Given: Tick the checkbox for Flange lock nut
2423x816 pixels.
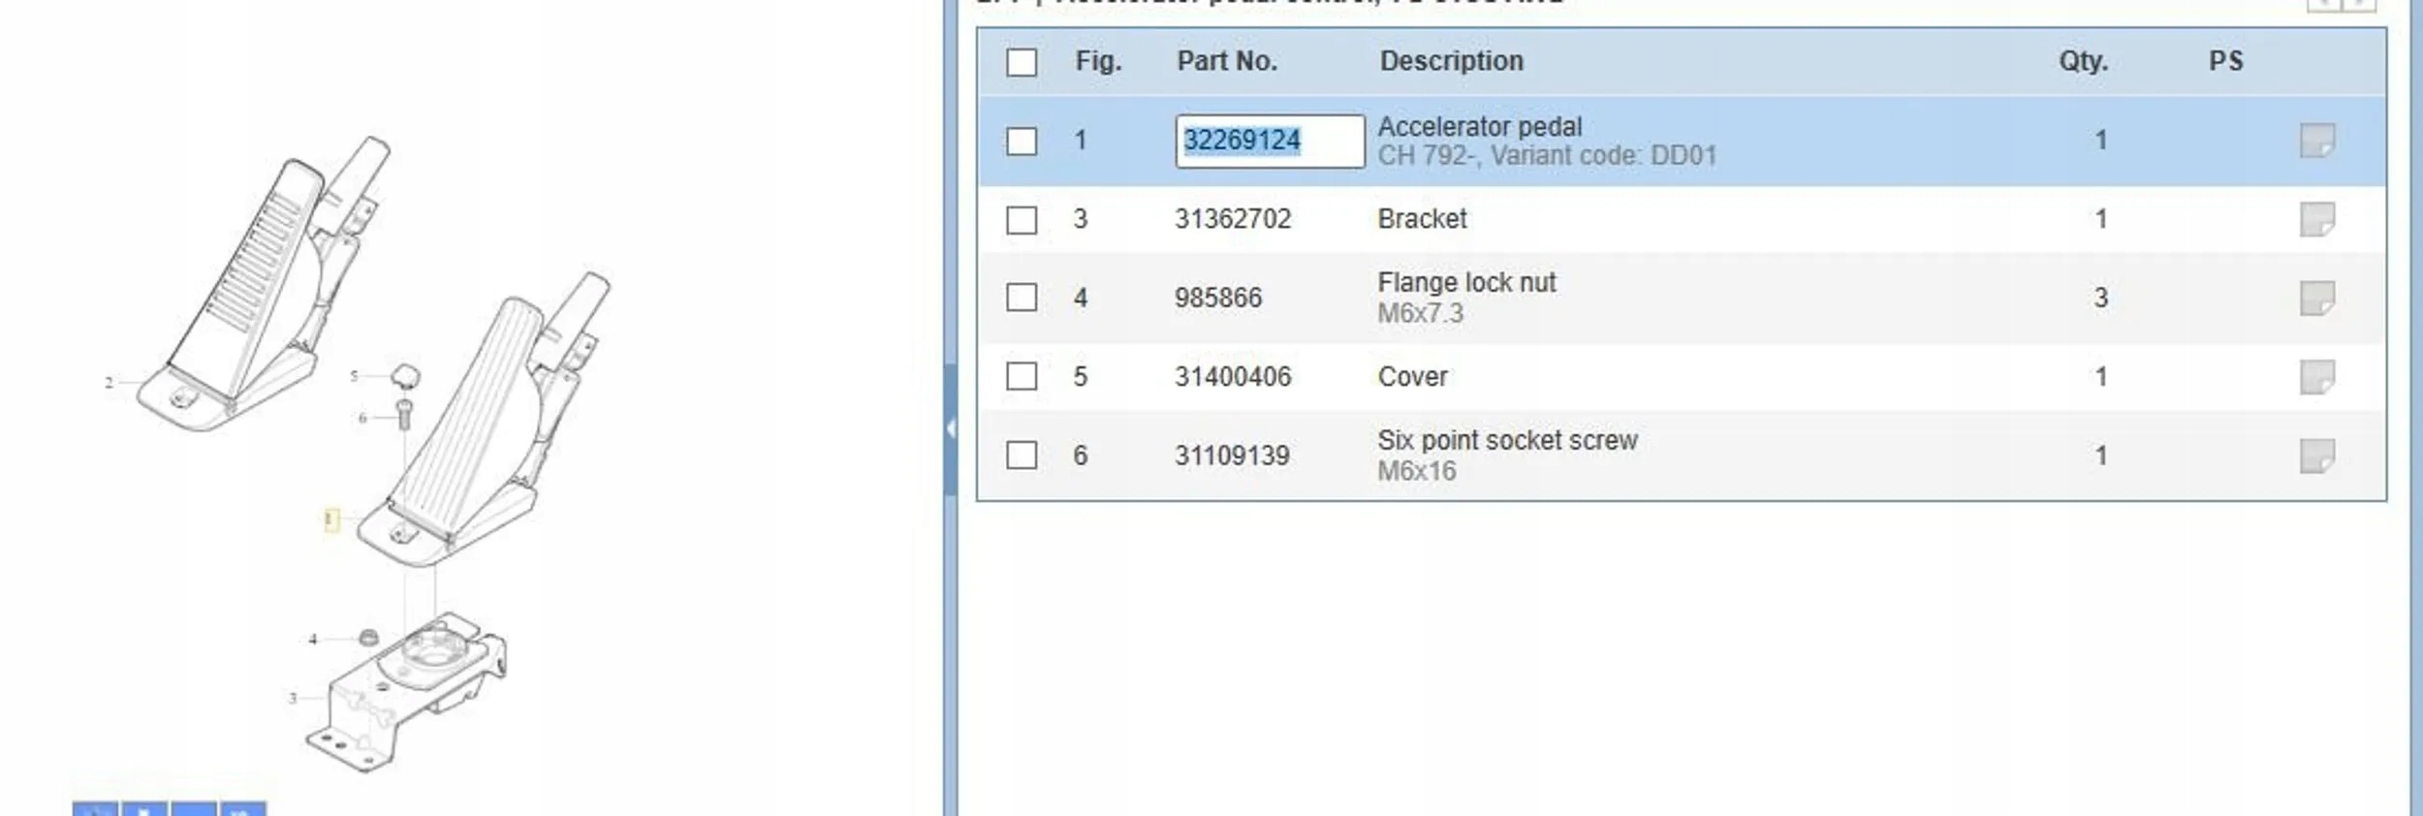Looking at the screenshot, I should point(1022,297).
